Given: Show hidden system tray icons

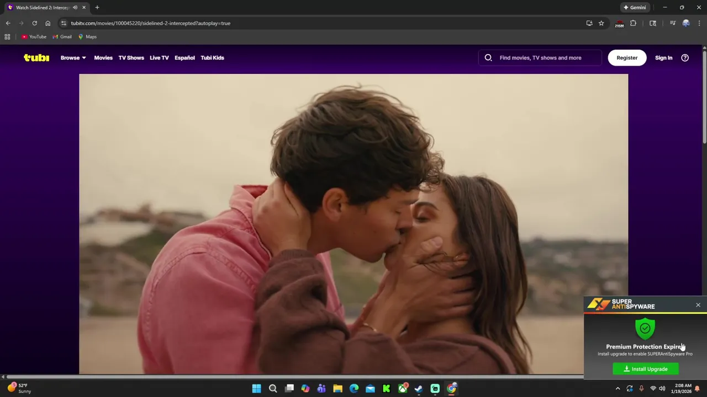Looking at the screenshot, I should pos(618,389).
